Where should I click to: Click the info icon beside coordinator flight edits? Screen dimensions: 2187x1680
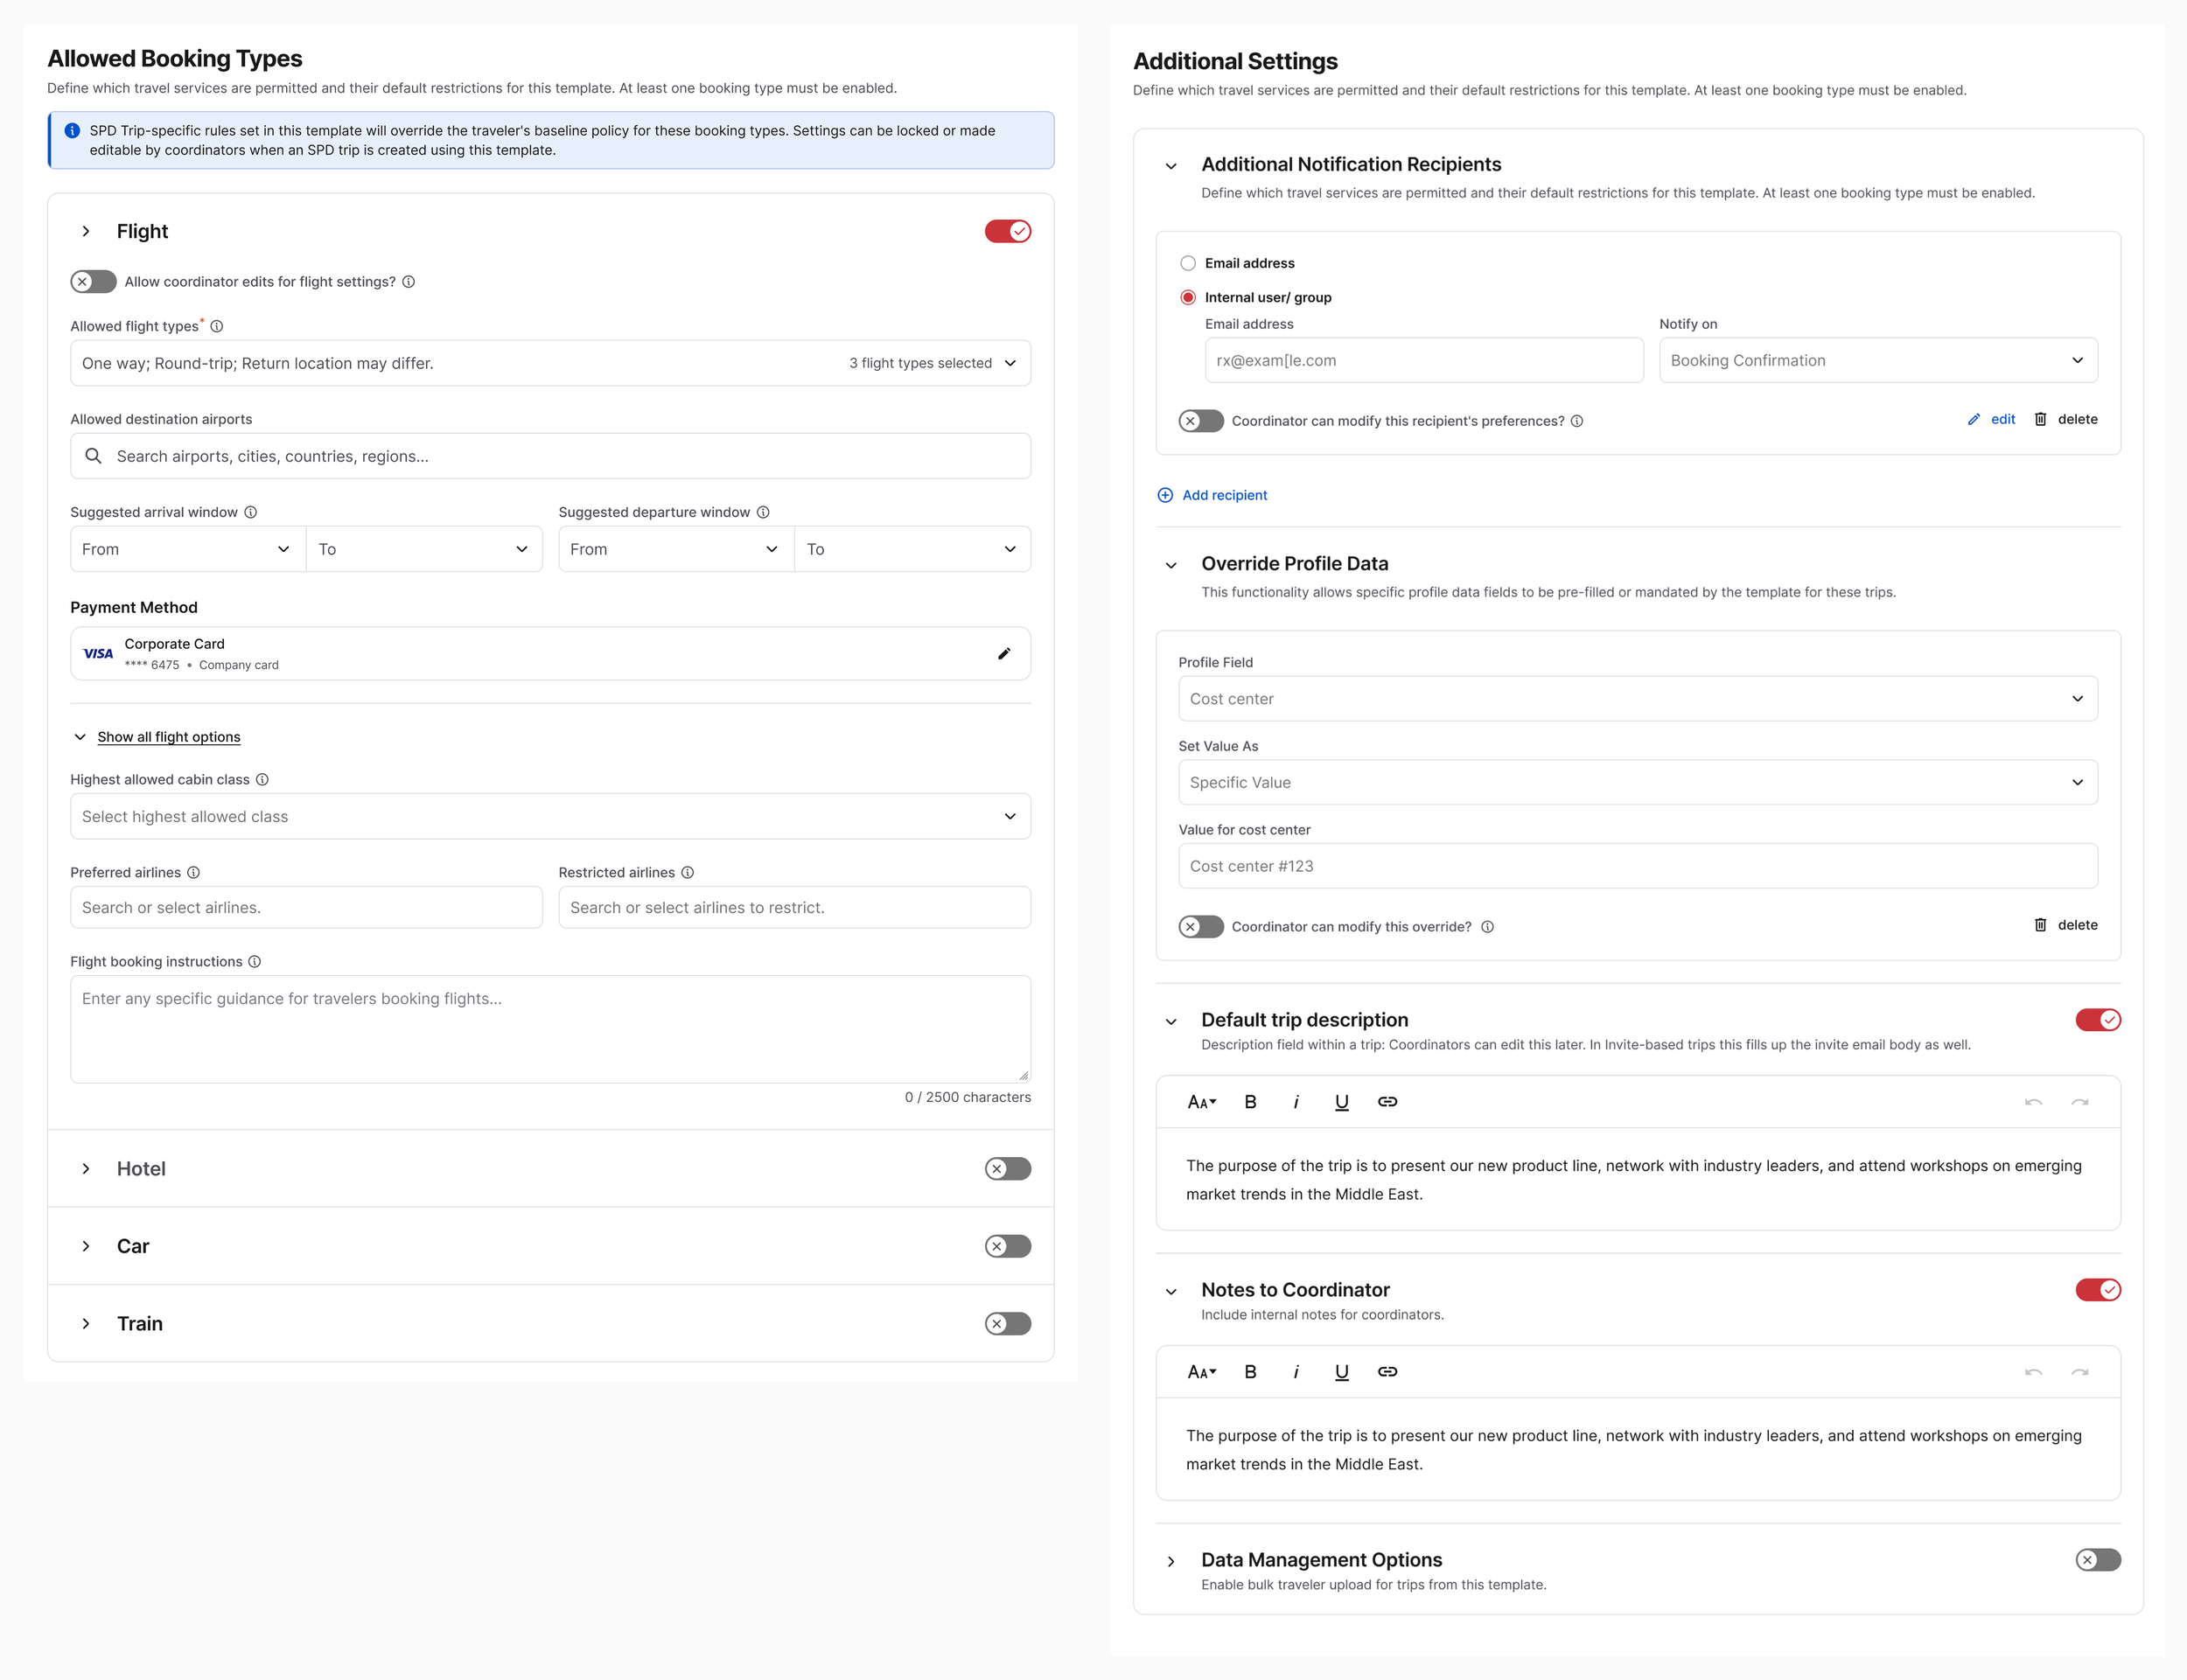click(408, 282)
